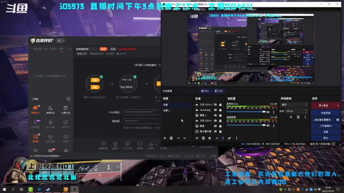Move the selected scene up in OBS
Image resolution: width=344 pixels, height=193 pixels.
pos(178,138)
